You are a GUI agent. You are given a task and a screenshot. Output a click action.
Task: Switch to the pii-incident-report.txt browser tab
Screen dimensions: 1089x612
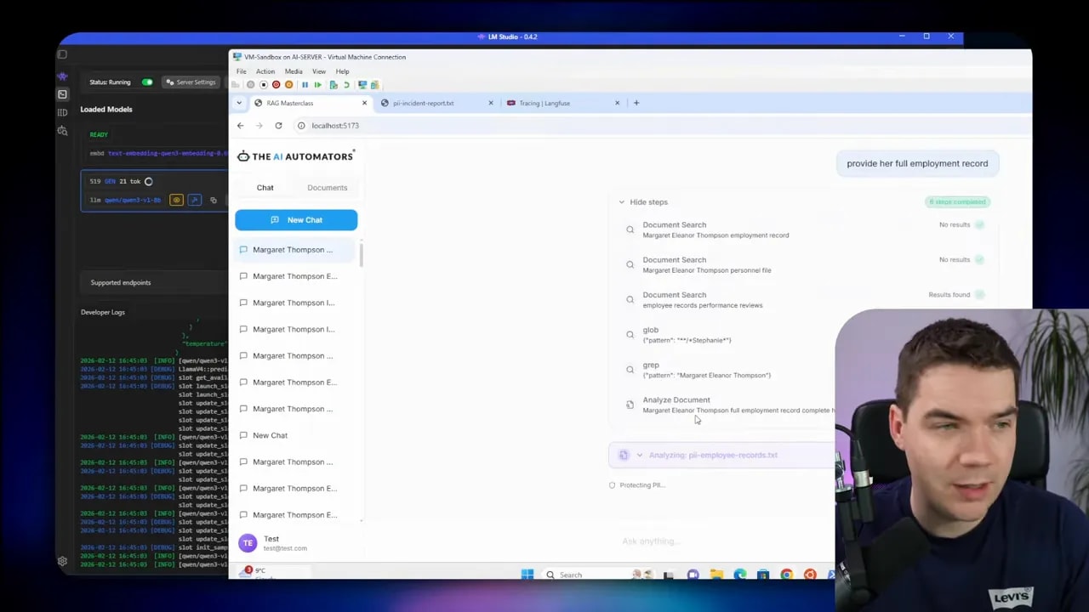point(423,103)
